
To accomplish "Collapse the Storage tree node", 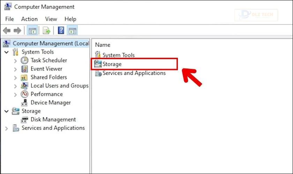I will pos(7,111).
